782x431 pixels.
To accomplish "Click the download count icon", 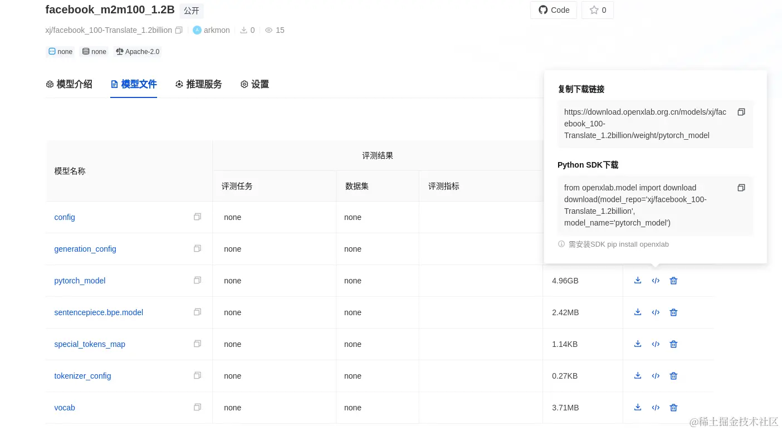I will pyautogui.click(x=243, y=30).
